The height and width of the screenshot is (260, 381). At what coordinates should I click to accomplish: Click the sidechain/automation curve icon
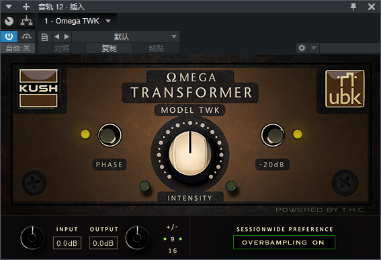click(26, 37)
